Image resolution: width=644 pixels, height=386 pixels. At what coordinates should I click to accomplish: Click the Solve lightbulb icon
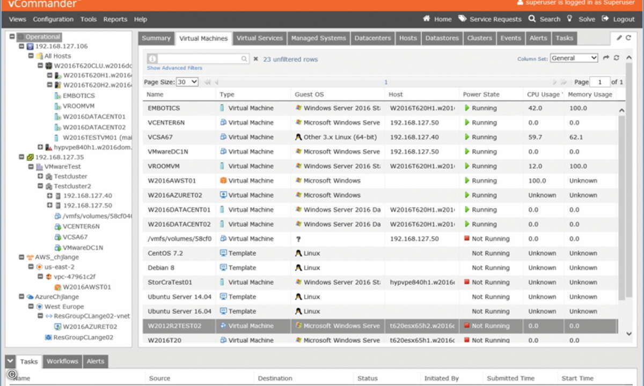tap(569, 19)
